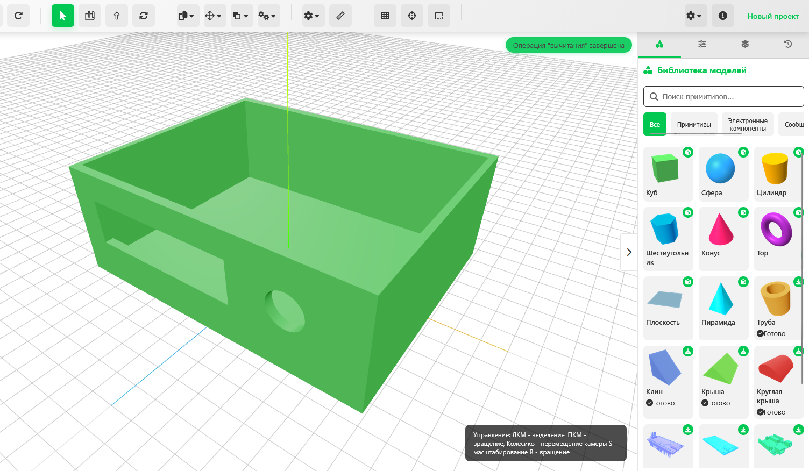Toggle the grid display button
Screen dimensions: 809x471
[x=385, y=16]
